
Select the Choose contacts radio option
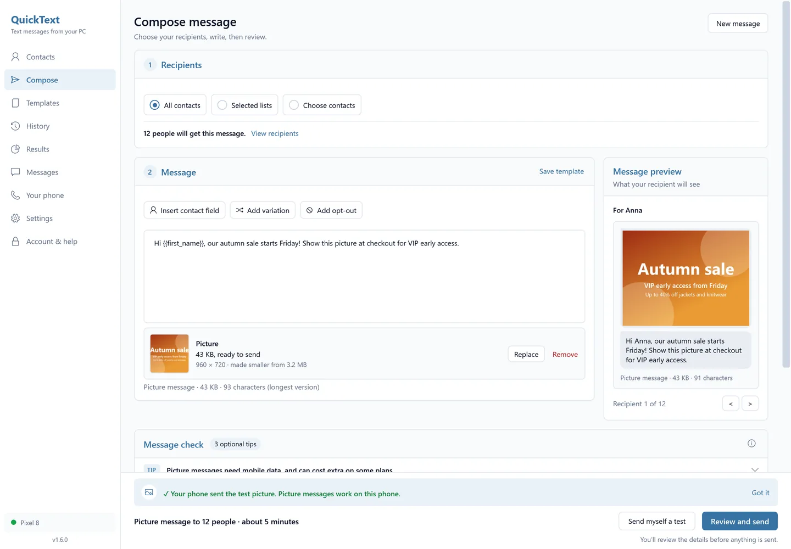click(322, 105)
